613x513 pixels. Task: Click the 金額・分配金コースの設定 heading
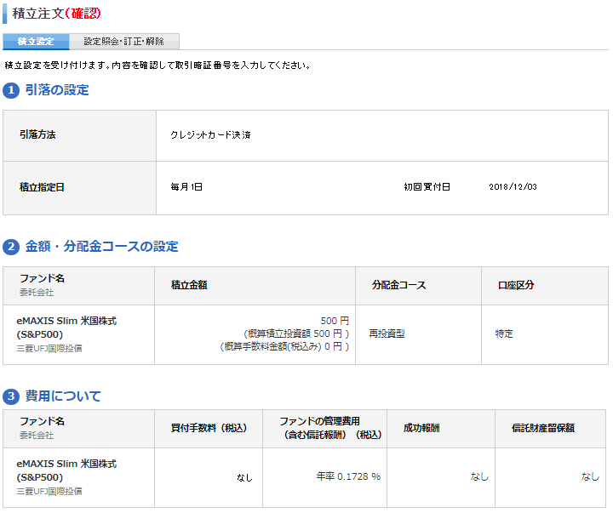point(101,247)
